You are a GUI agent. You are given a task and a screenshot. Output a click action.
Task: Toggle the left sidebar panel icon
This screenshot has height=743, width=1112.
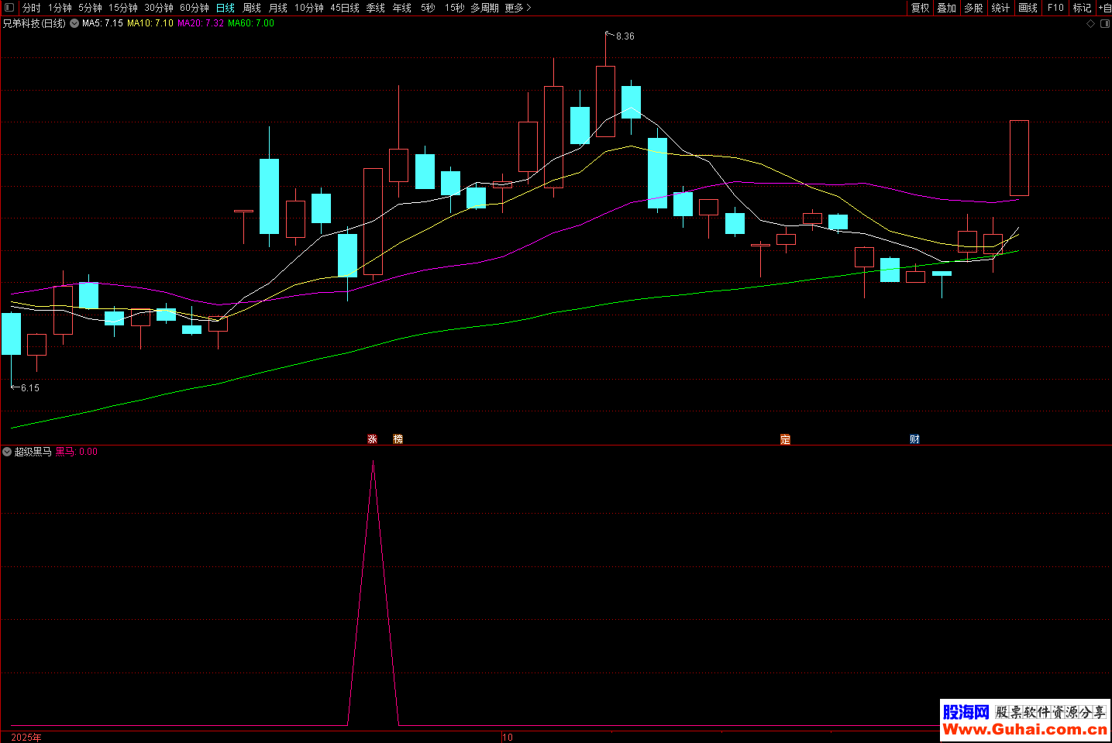coord(9,8)
